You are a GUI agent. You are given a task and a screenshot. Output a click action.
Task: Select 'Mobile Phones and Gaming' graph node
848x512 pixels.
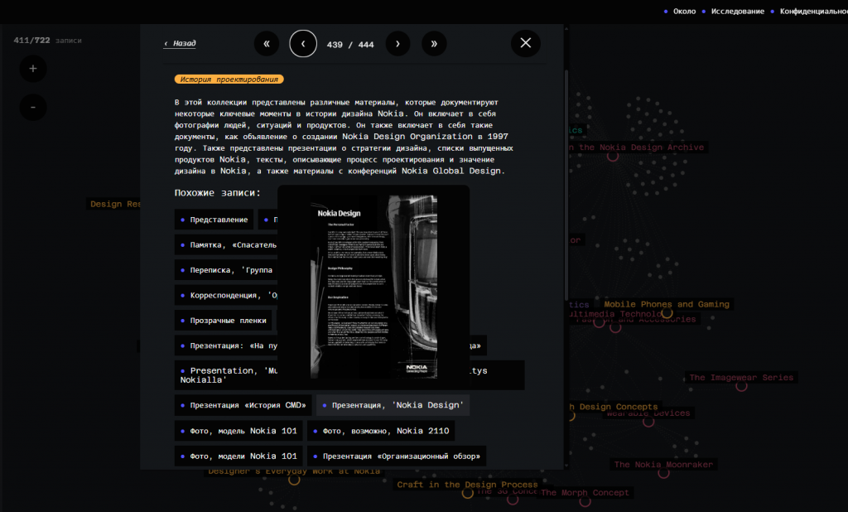click(x=667, y=305)
